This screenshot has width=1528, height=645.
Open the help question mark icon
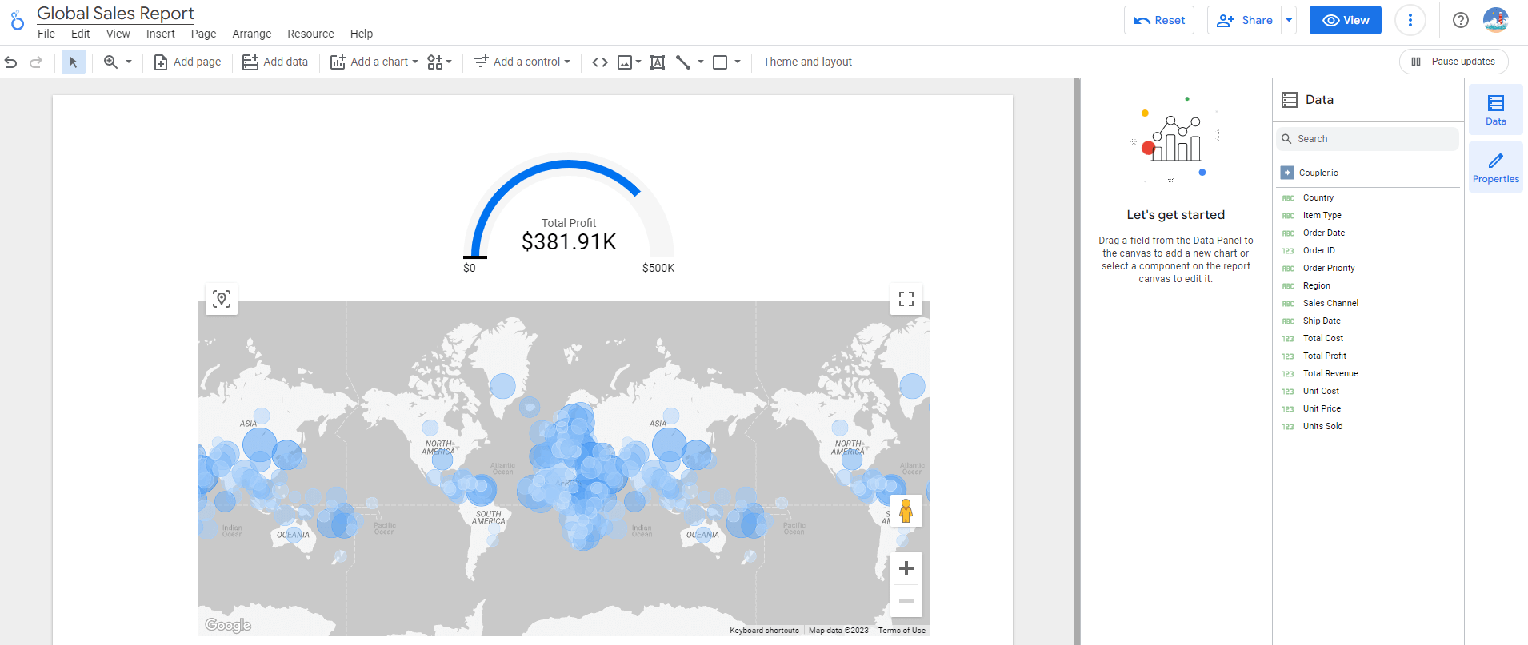click(1461, 20)
